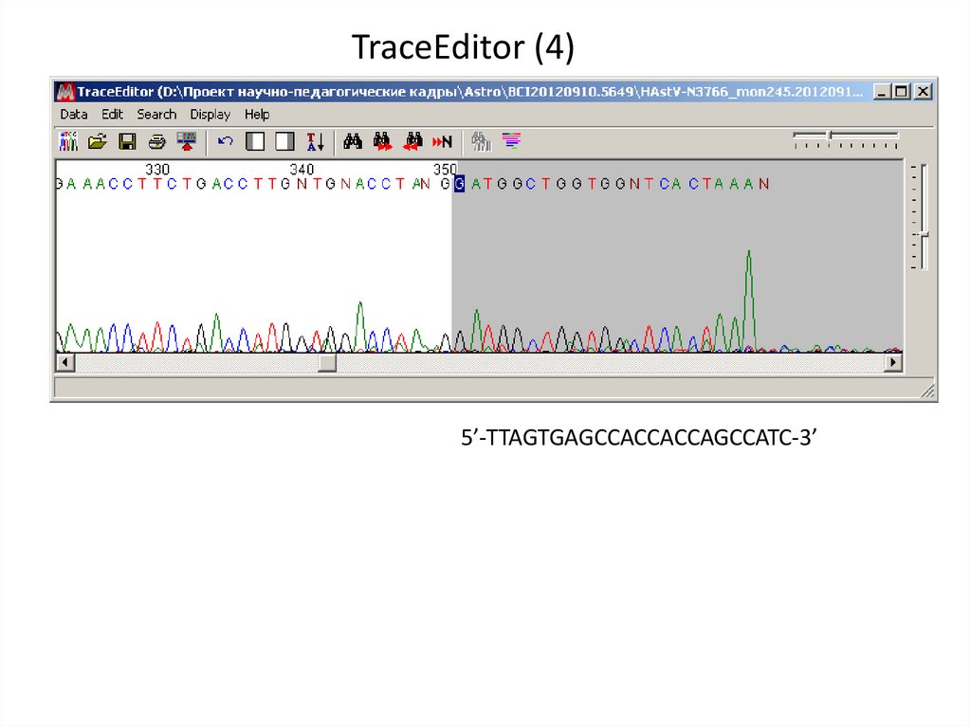Click the position label 330

pyautogui.click(x=157, y=169)
